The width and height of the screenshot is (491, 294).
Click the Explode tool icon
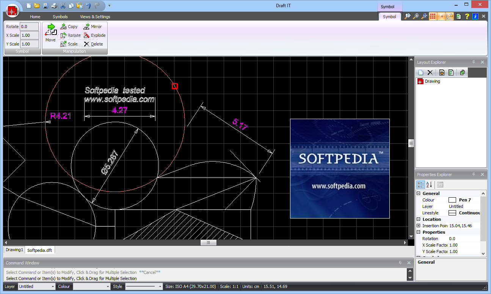pos(87,35)
